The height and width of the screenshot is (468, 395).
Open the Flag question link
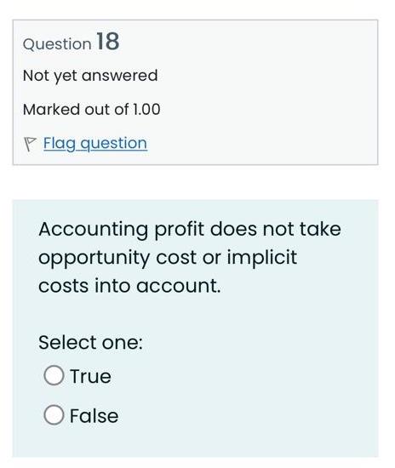tap(95, 144)
